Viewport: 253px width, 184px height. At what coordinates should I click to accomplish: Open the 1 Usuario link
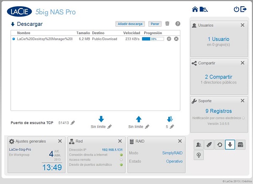point(218,39)
